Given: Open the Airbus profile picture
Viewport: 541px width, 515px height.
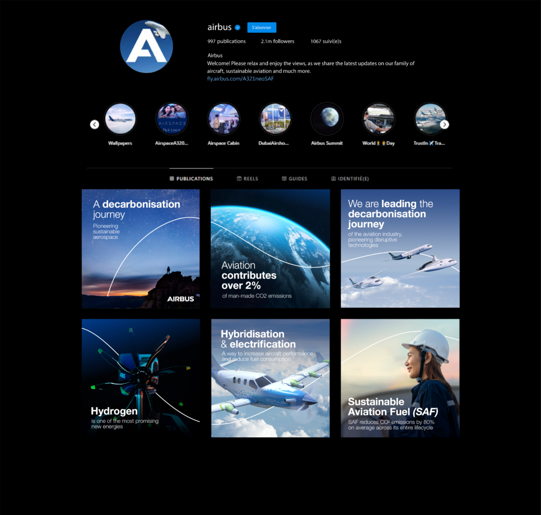Looking at the screenshot, I should click(146, 47).
